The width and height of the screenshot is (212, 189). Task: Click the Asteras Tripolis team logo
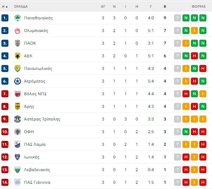17,119
